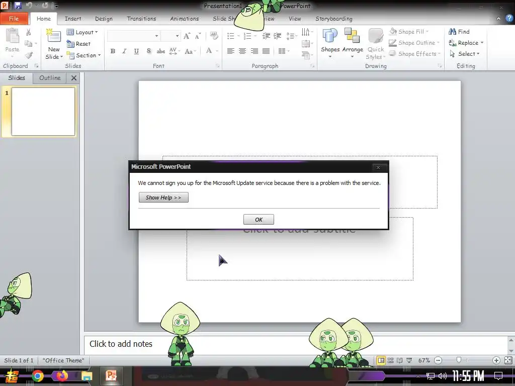Open the File tab
Image resolution: width=515 pixels, height=386 pixels.
[14, 19]
